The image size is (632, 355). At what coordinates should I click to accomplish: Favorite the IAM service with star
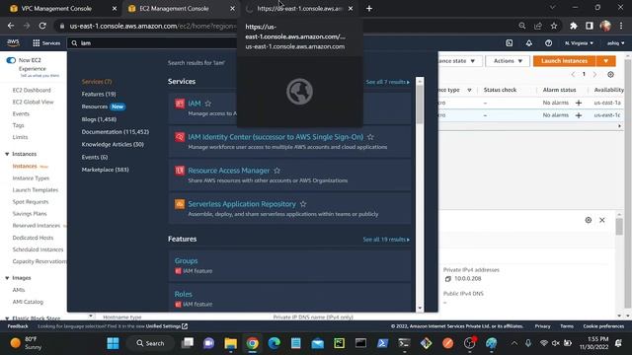click(208, 104)
